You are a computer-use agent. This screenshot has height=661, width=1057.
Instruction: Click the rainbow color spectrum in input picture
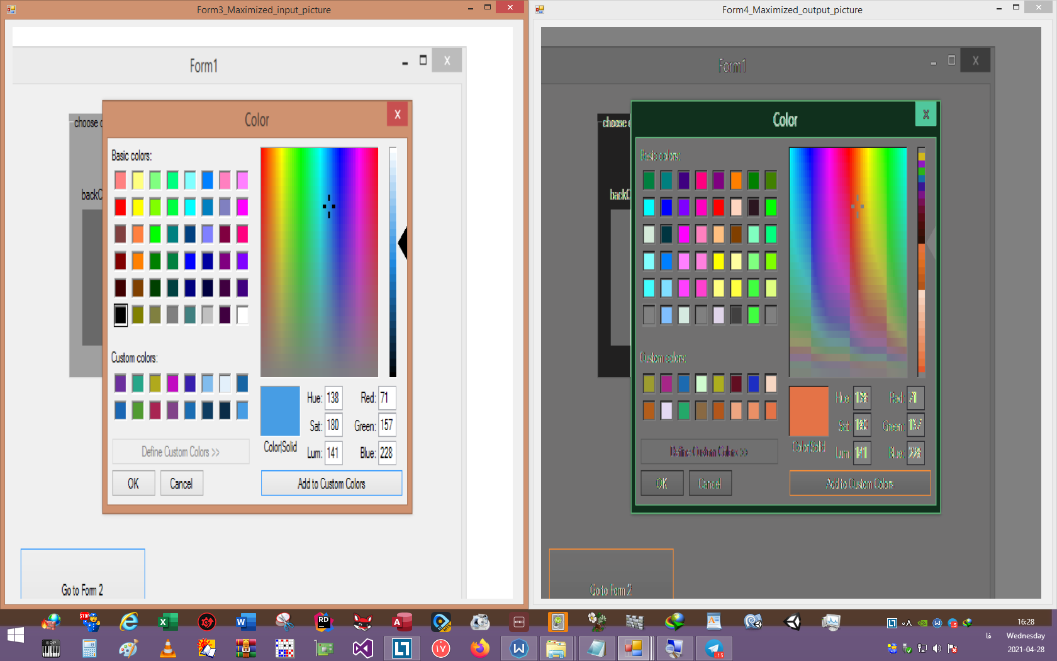pos(320,262)
